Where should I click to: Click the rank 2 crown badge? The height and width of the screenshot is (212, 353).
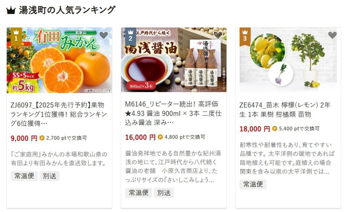click(x=131, y=36)
